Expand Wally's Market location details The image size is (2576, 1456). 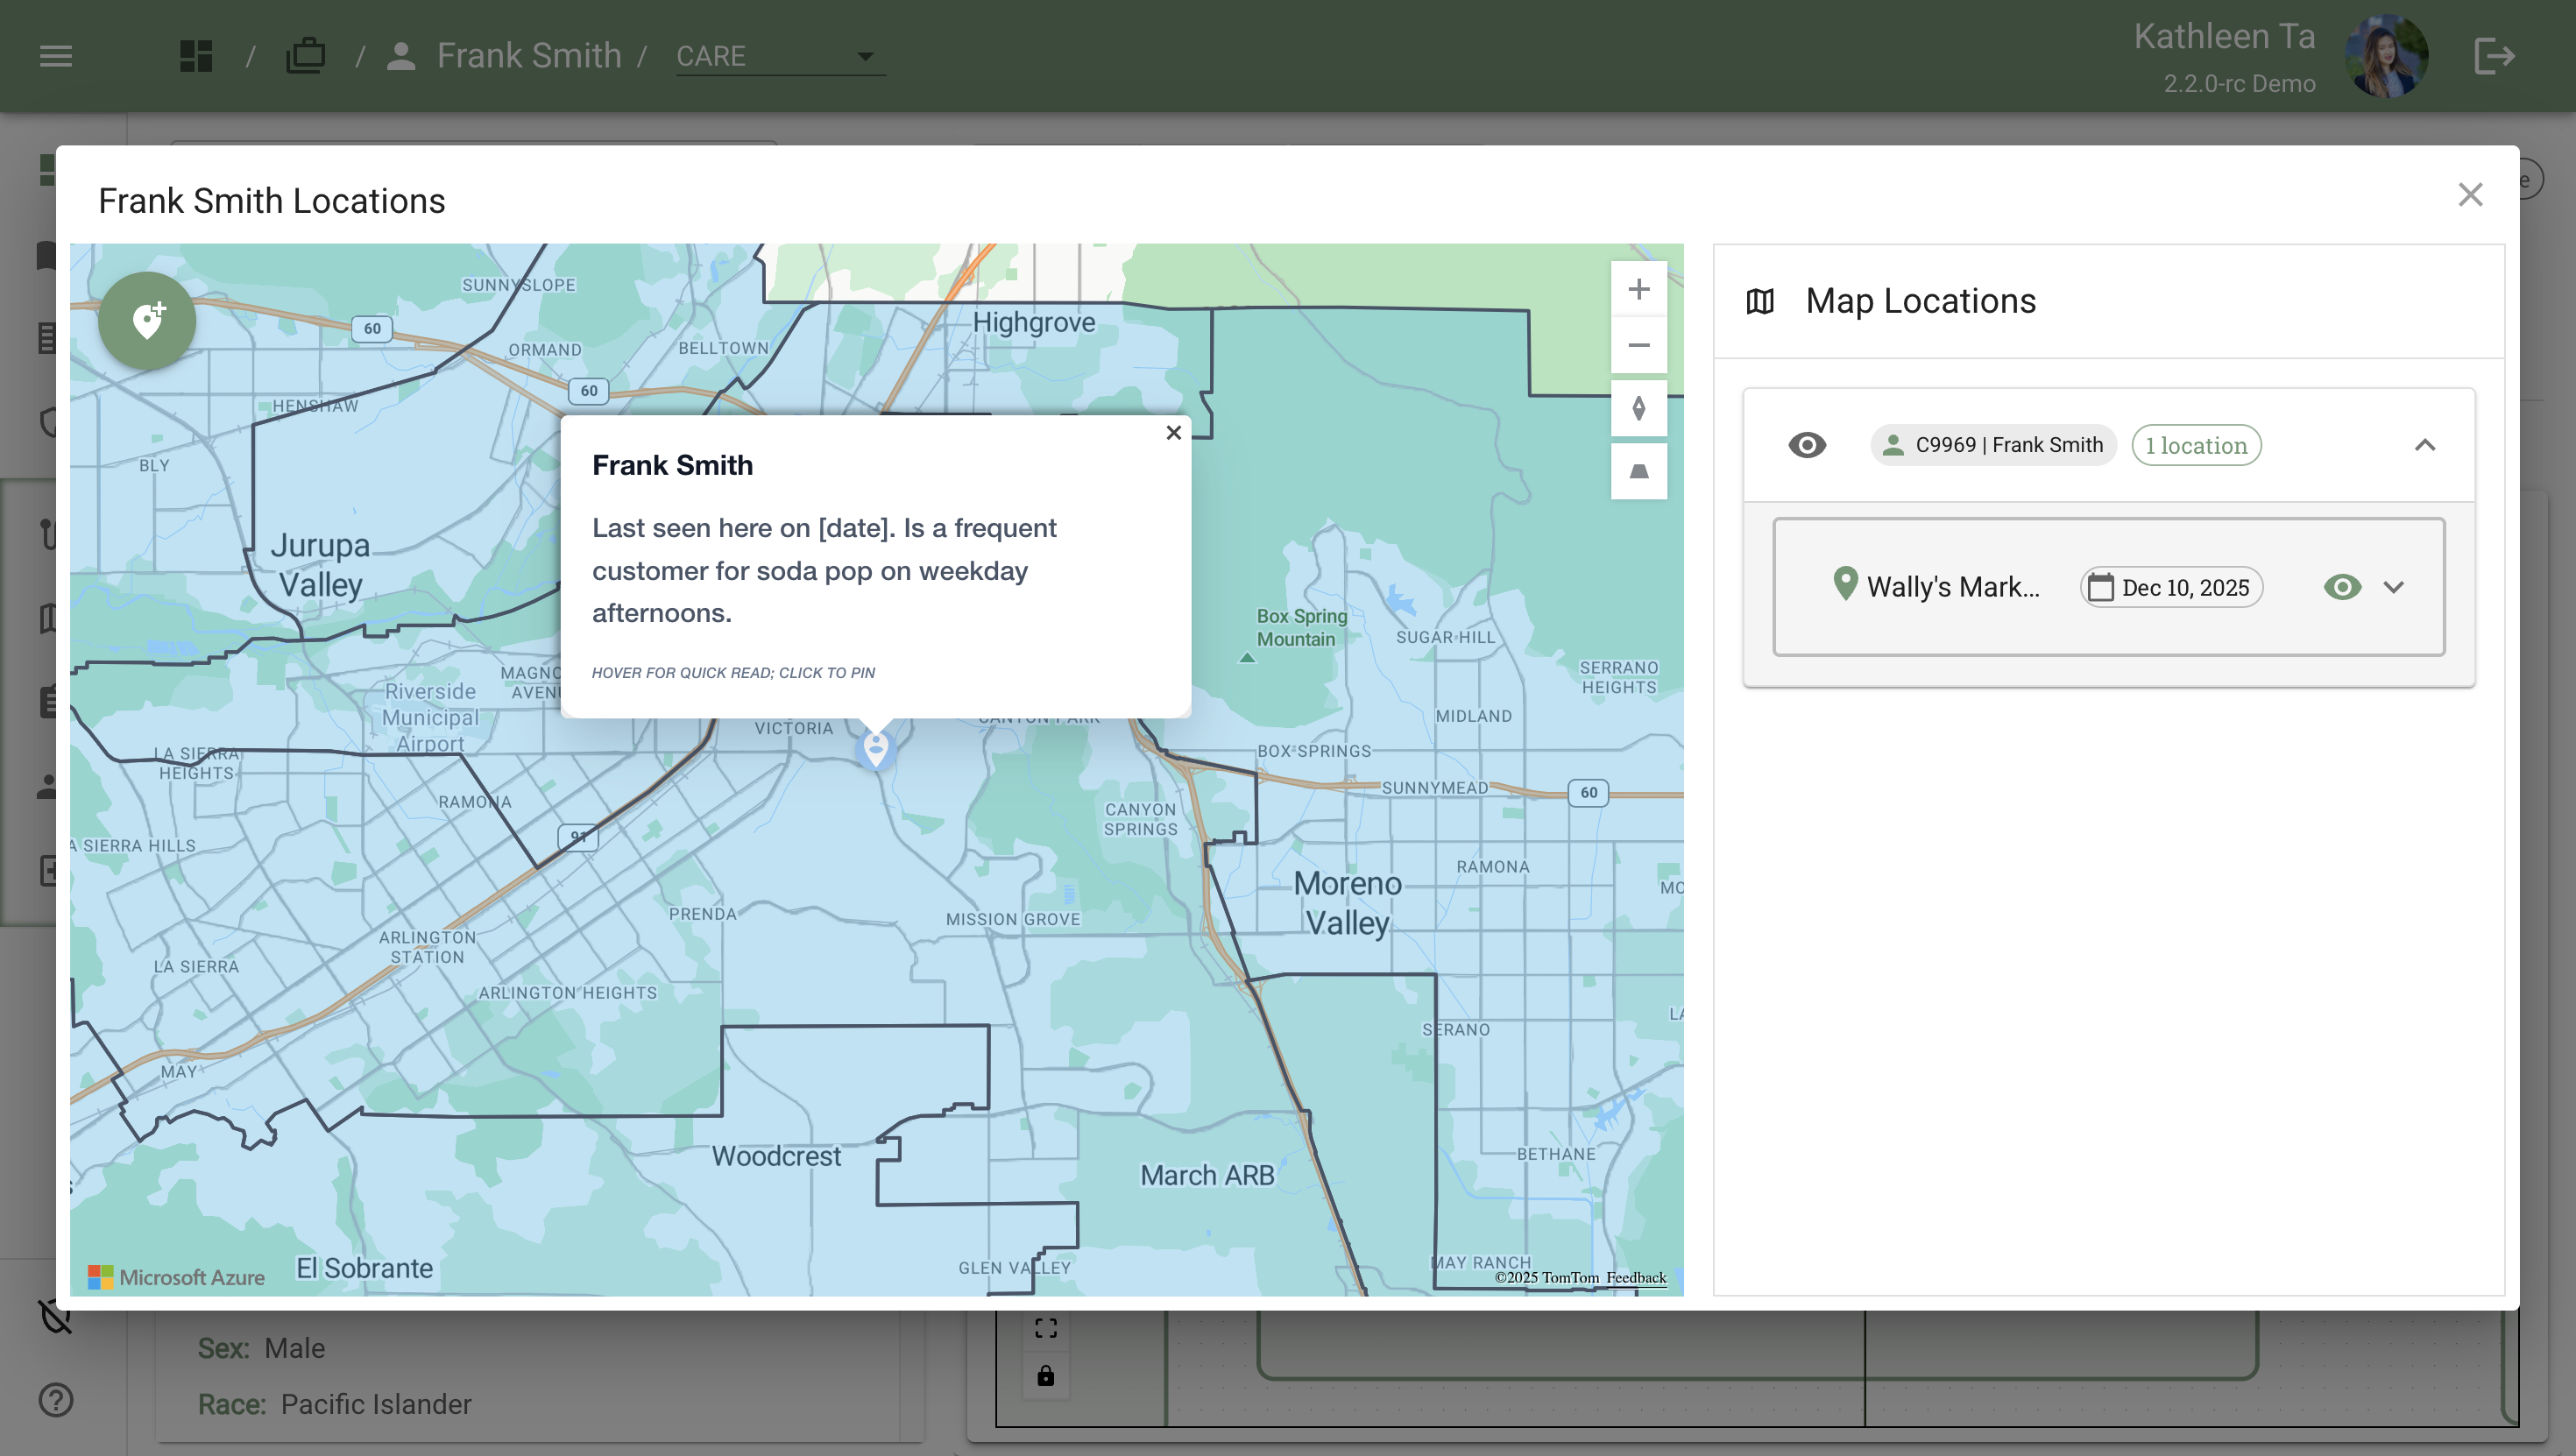(2393, 587)
